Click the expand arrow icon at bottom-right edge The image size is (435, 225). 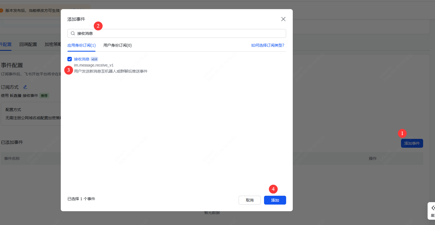433,208
